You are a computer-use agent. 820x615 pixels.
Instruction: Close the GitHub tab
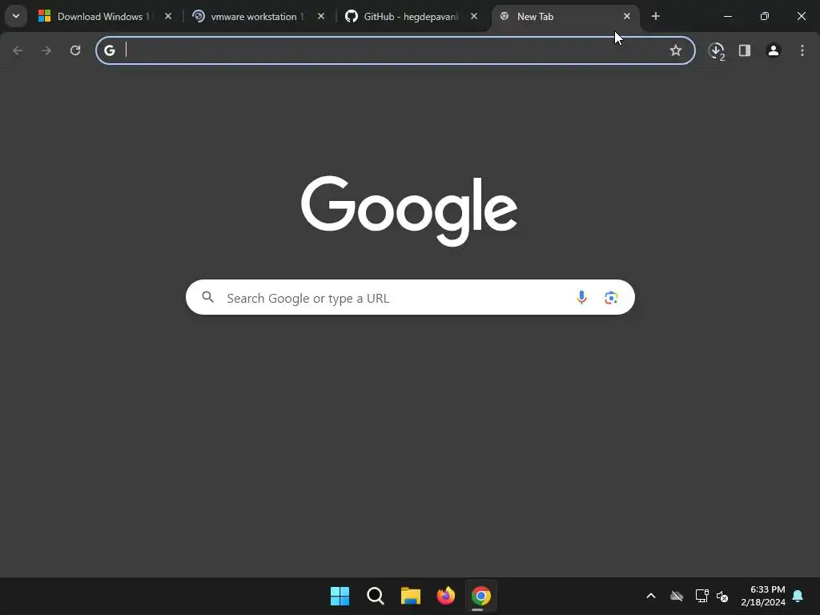474,17
